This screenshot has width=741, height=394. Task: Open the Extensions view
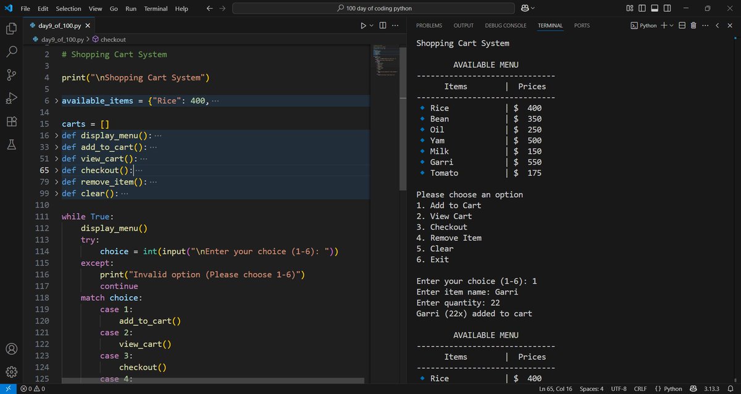point(11,121)
